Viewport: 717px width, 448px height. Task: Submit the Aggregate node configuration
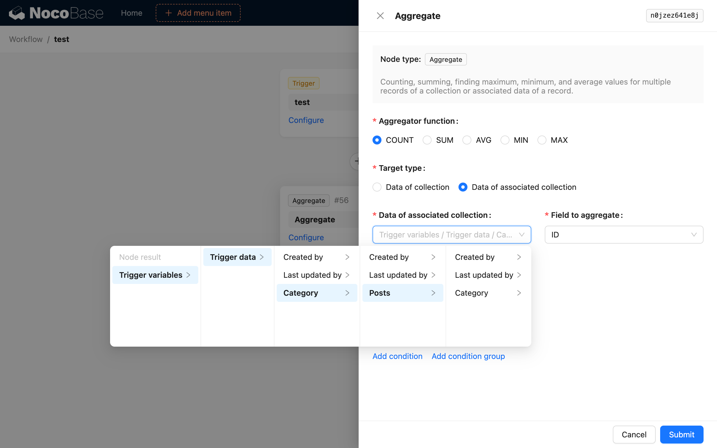point(681,434)
